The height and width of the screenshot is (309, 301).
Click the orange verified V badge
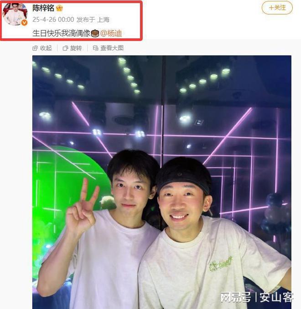[x=24, y=23]
